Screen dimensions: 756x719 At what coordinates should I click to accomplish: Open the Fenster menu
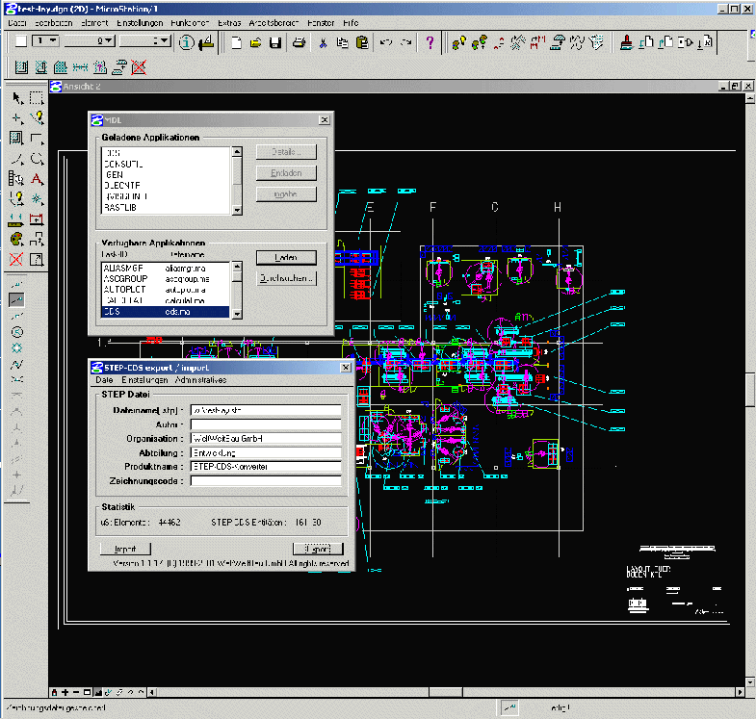click(321, 23)
